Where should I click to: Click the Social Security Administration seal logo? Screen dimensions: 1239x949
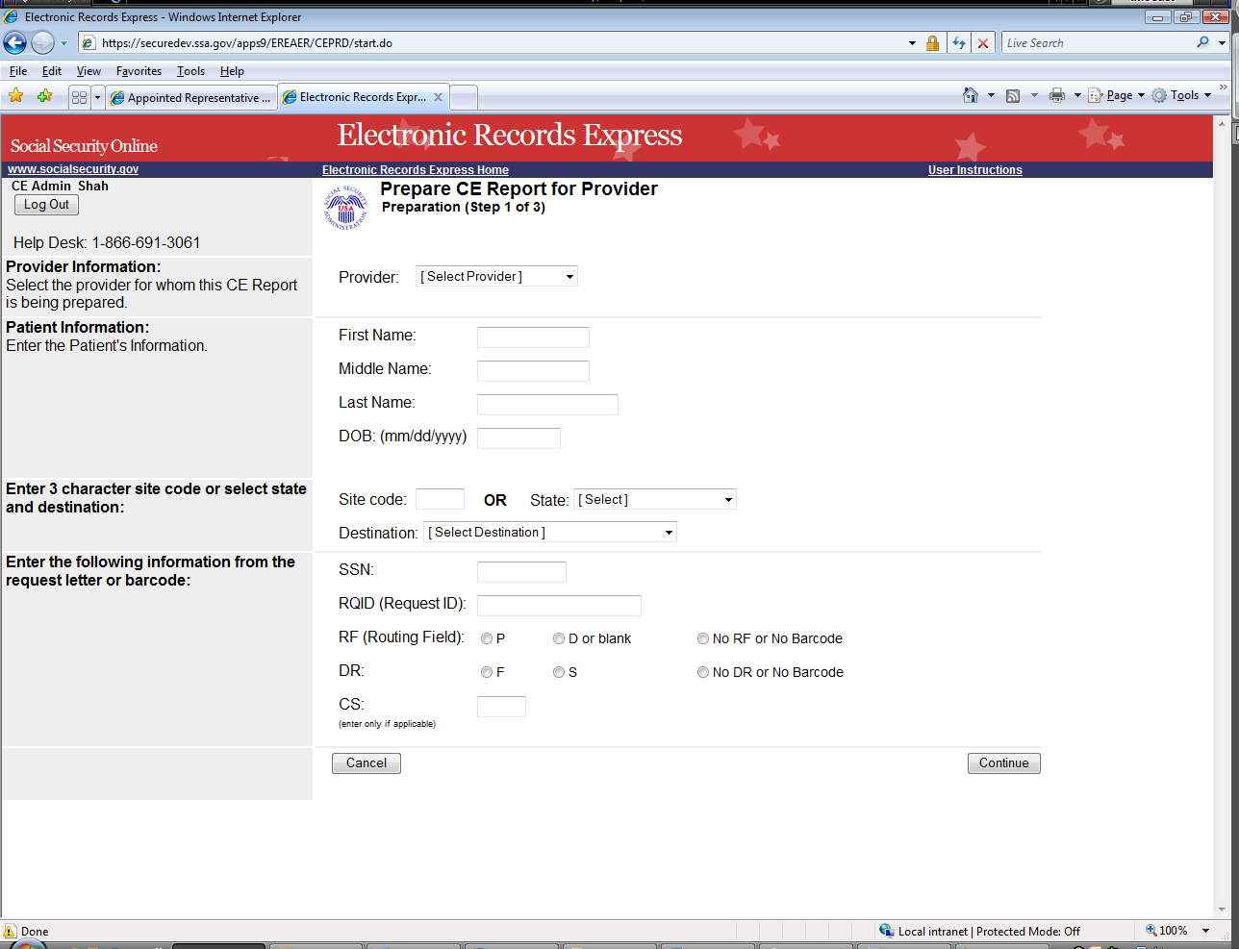pyautogui.click(x=345, y=207)
